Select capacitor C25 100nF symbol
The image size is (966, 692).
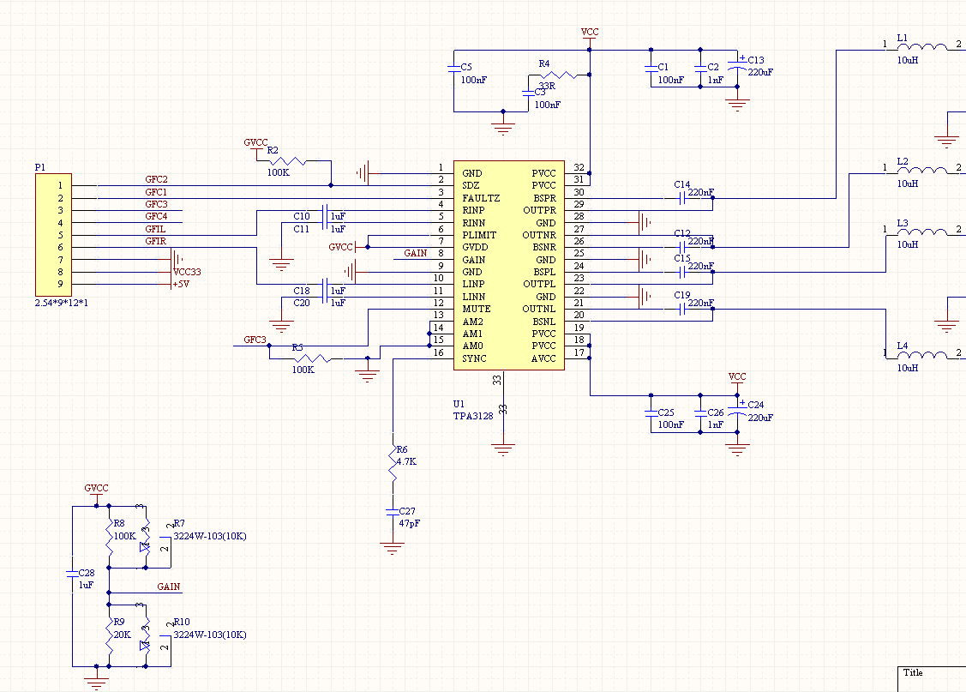coord(651,413)
